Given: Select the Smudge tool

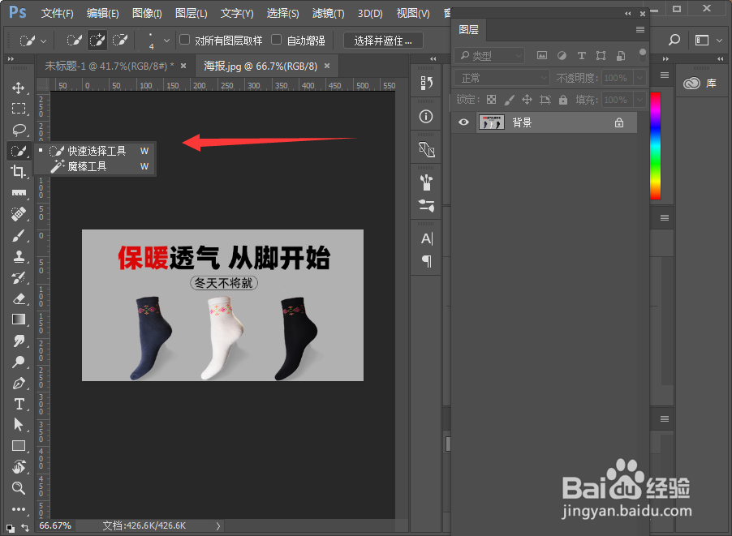Looking at the screenshot, I should coord(19,341).
